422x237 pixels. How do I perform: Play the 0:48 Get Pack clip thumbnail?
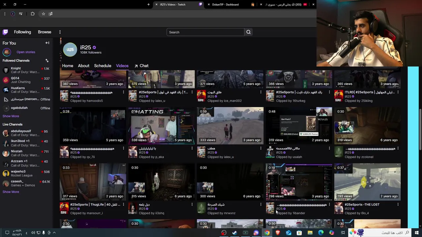299,126
